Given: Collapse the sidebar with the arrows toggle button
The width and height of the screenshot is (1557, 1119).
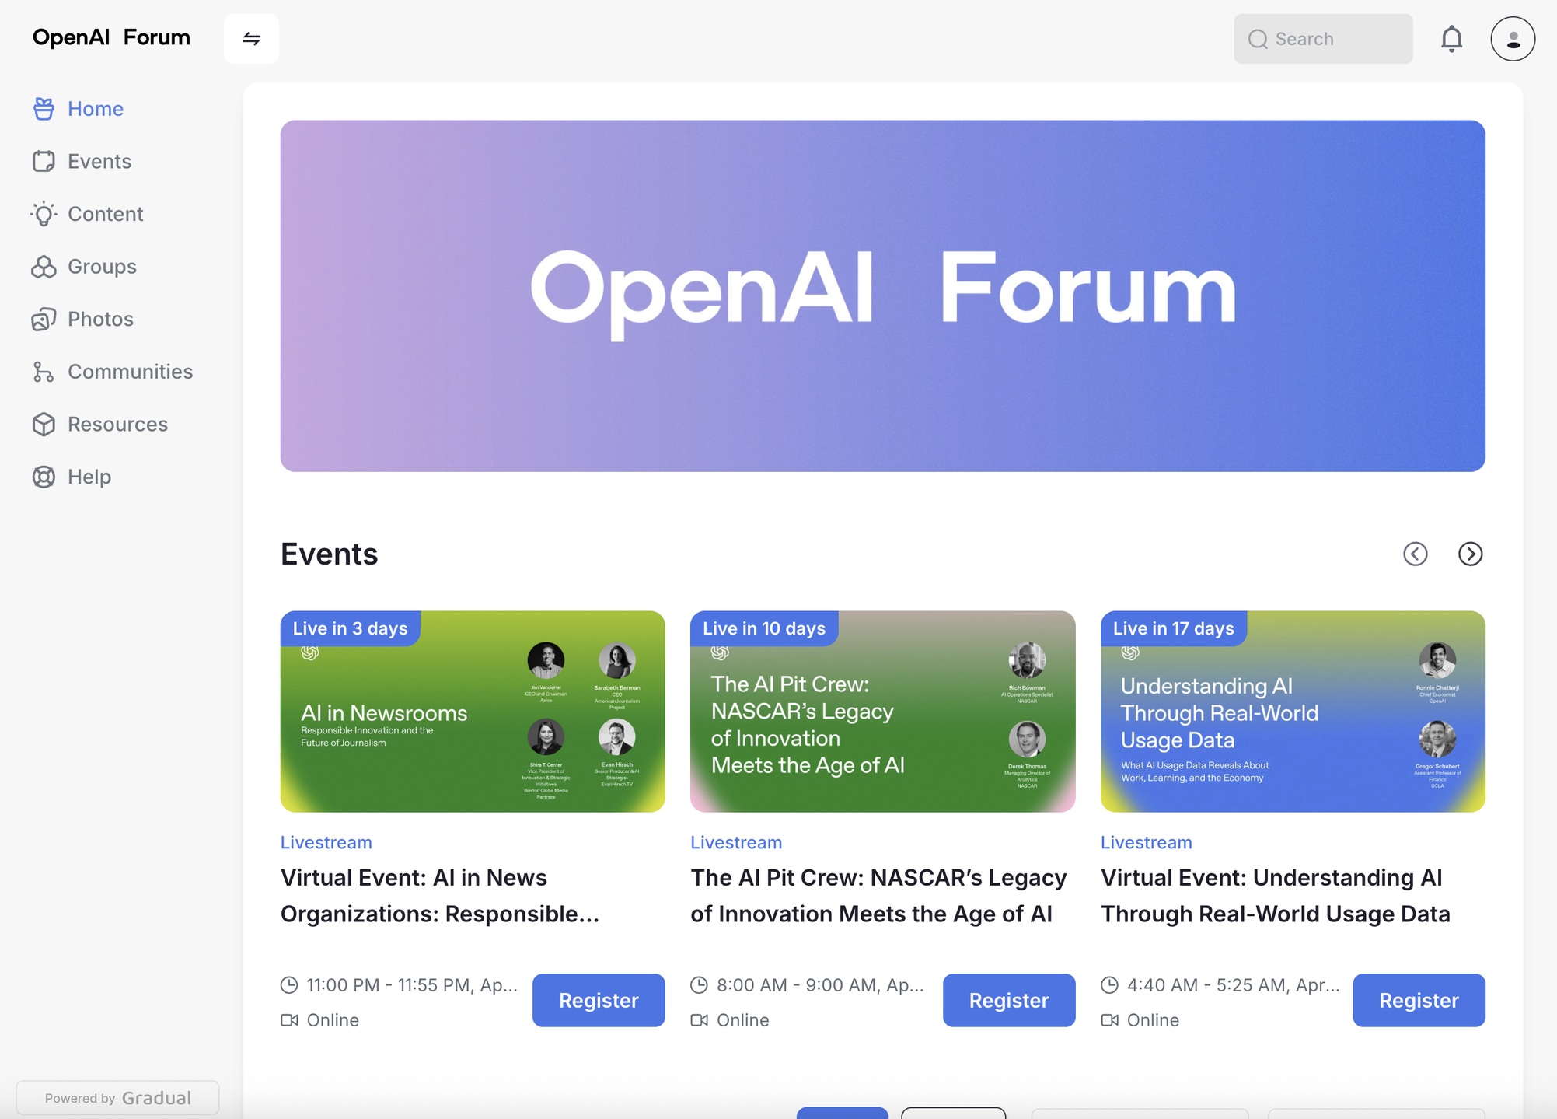Looking at the screenshot, I should (x=251, y=38).
